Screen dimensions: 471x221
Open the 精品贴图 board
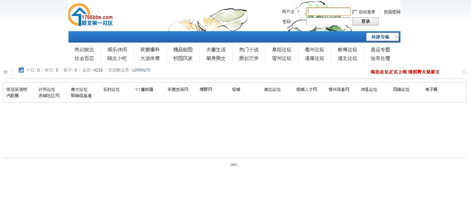pyautogui.click(x=183, y=50)
